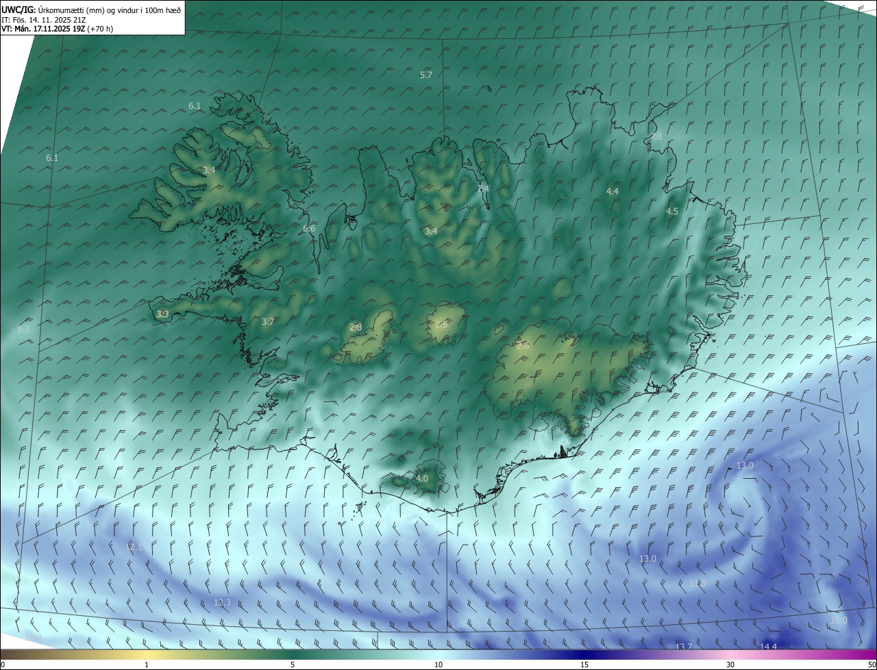Select the 2.6 value label
This screenshot has height=670, width=877.
click(x=523, y=346)
